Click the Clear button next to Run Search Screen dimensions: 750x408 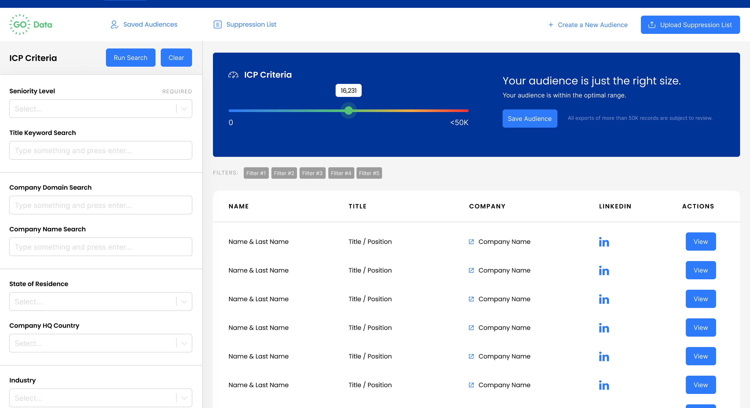176,58
